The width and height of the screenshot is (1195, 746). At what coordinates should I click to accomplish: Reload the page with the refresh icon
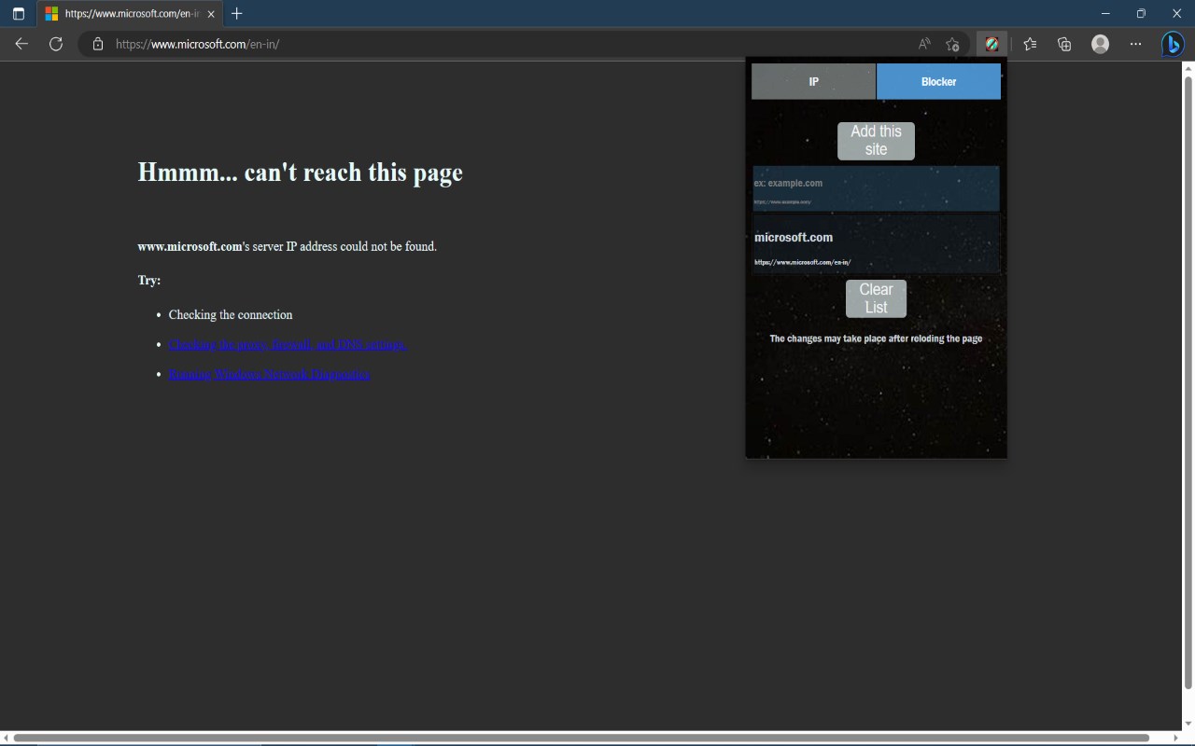pos(56,44)
